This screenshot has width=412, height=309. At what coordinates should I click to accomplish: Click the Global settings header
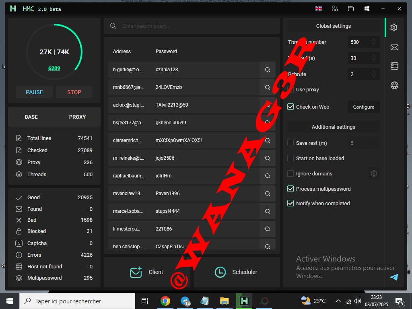(x=333, y=26)
